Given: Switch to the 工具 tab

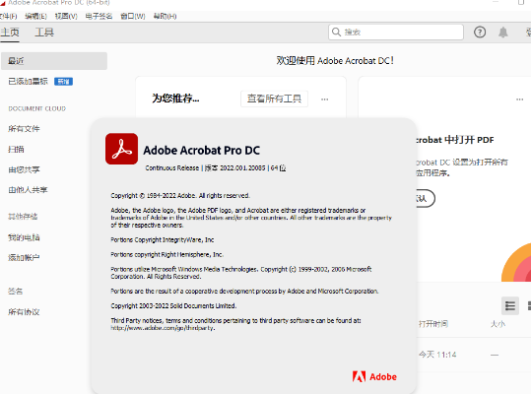Looking at the screenshot, I should pos(44,33).
